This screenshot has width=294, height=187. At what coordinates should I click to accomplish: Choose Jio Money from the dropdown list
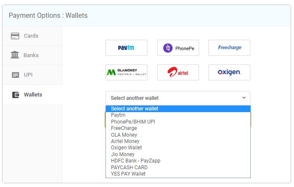(122, 154)
